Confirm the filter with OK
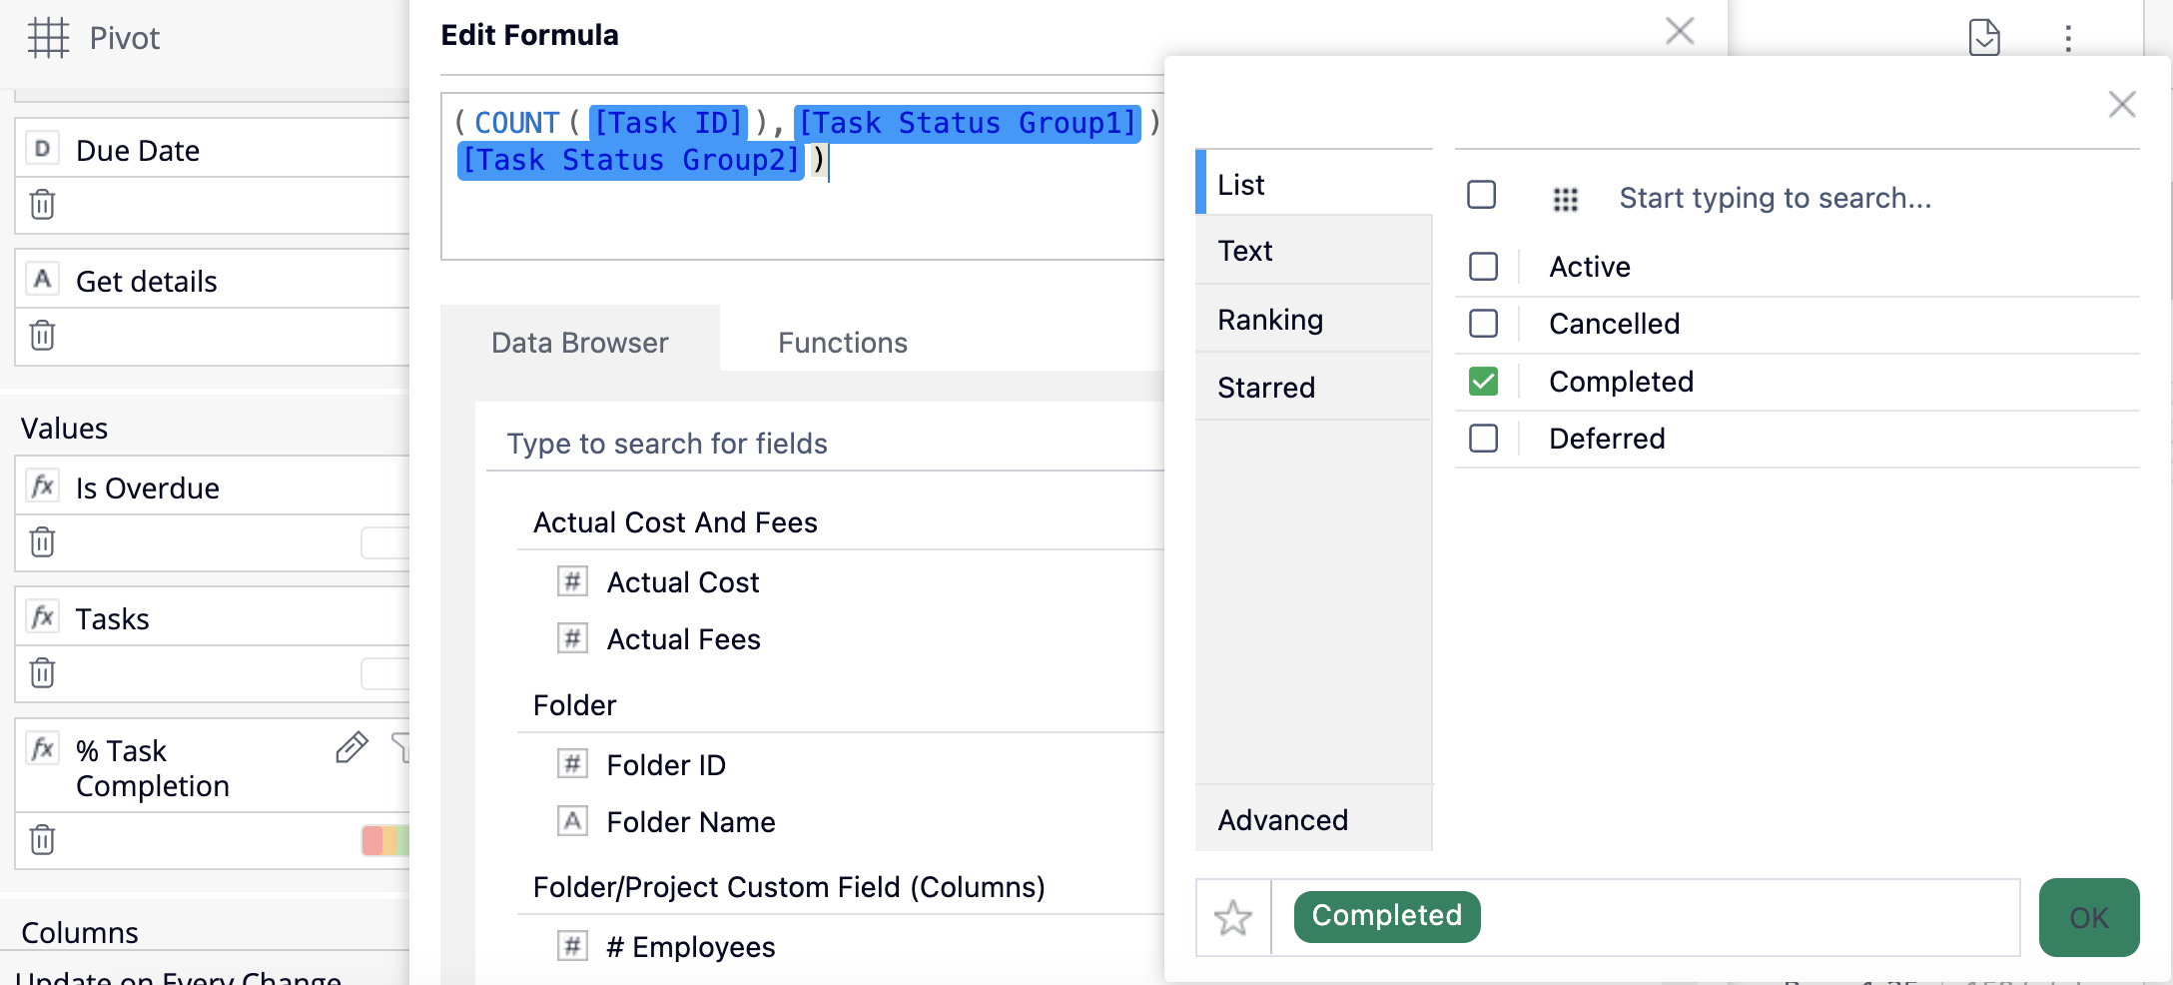The width and height of the screenshot is (2173, 985). point(2089,917)
